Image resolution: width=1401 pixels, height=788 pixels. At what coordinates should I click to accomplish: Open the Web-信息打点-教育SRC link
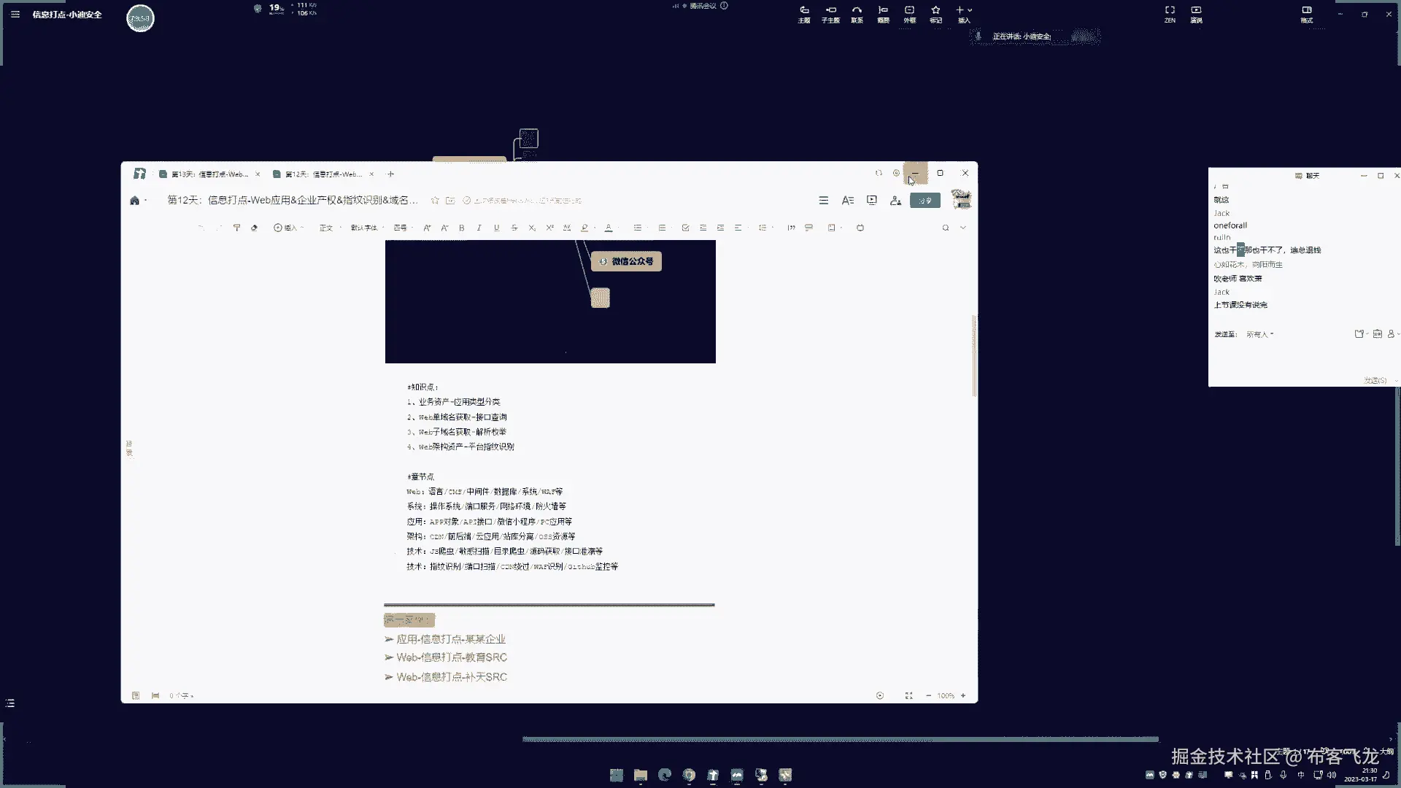point(451,657)
